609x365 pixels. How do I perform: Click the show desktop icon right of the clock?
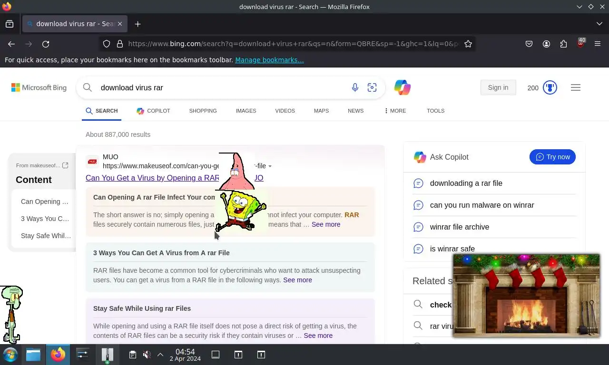point(216,355)
